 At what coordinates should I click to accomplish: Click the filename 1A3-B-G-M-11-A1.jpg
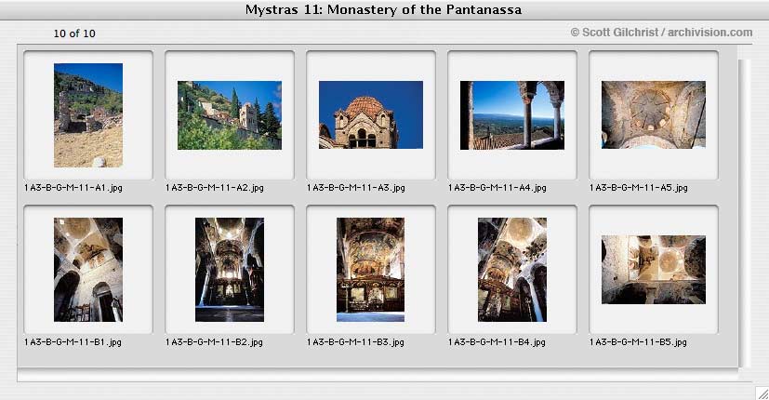(73, 188)
